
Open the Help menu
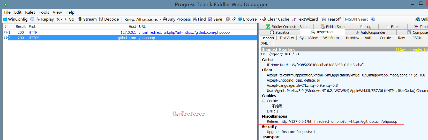click(70, 12)
